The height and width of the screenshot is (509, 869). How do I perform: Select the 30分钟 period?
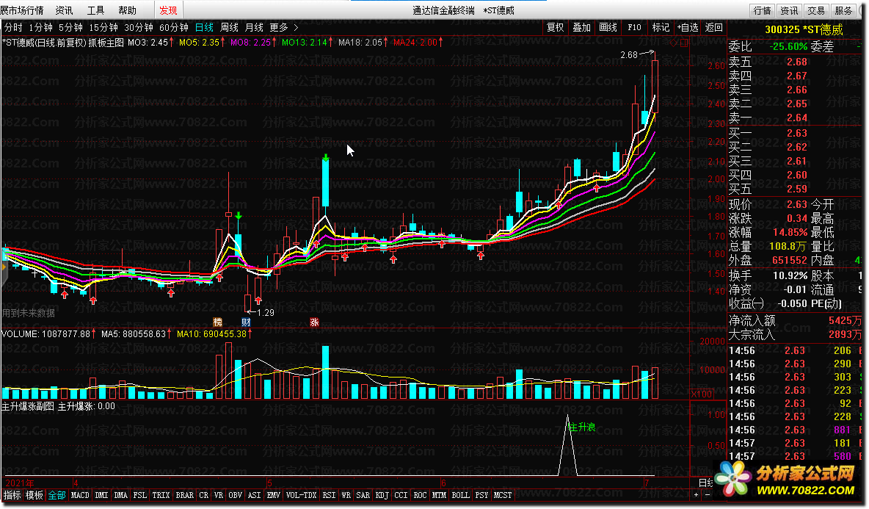click(139, 27)
